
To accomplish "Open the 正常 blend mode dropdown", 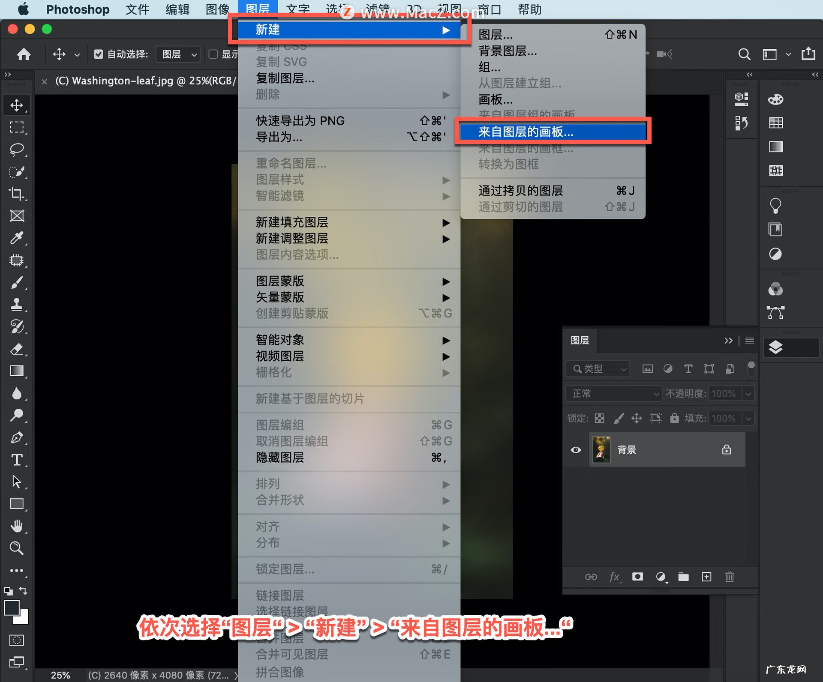I will pyautogui.click(x=613, y=393).
